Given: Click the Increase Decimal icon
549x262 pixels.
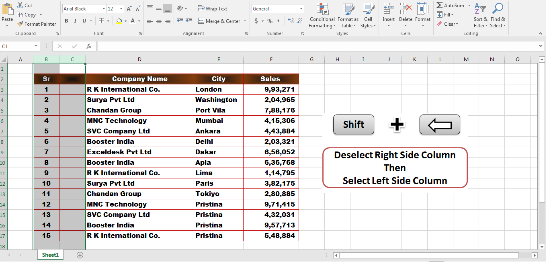Looking at the screenshot, I should click(291, 21).
